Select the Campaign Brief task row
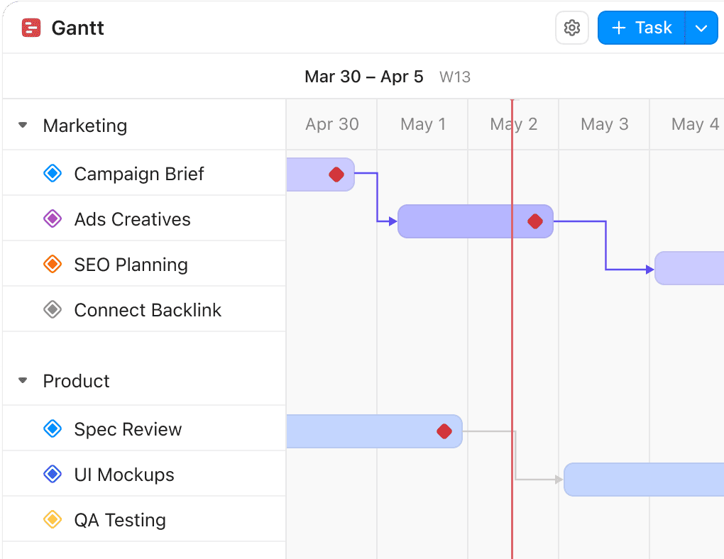The width and height of the screenshot is (724, 559). pos(144,173)
